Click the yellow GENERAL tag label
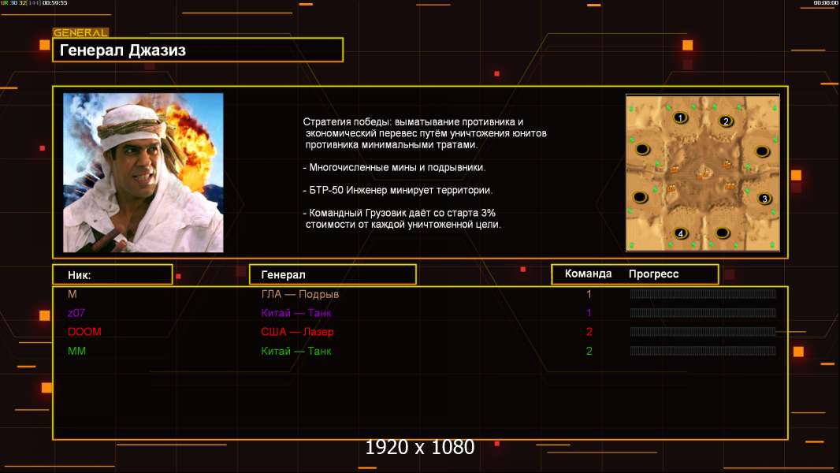 point(81,32)
